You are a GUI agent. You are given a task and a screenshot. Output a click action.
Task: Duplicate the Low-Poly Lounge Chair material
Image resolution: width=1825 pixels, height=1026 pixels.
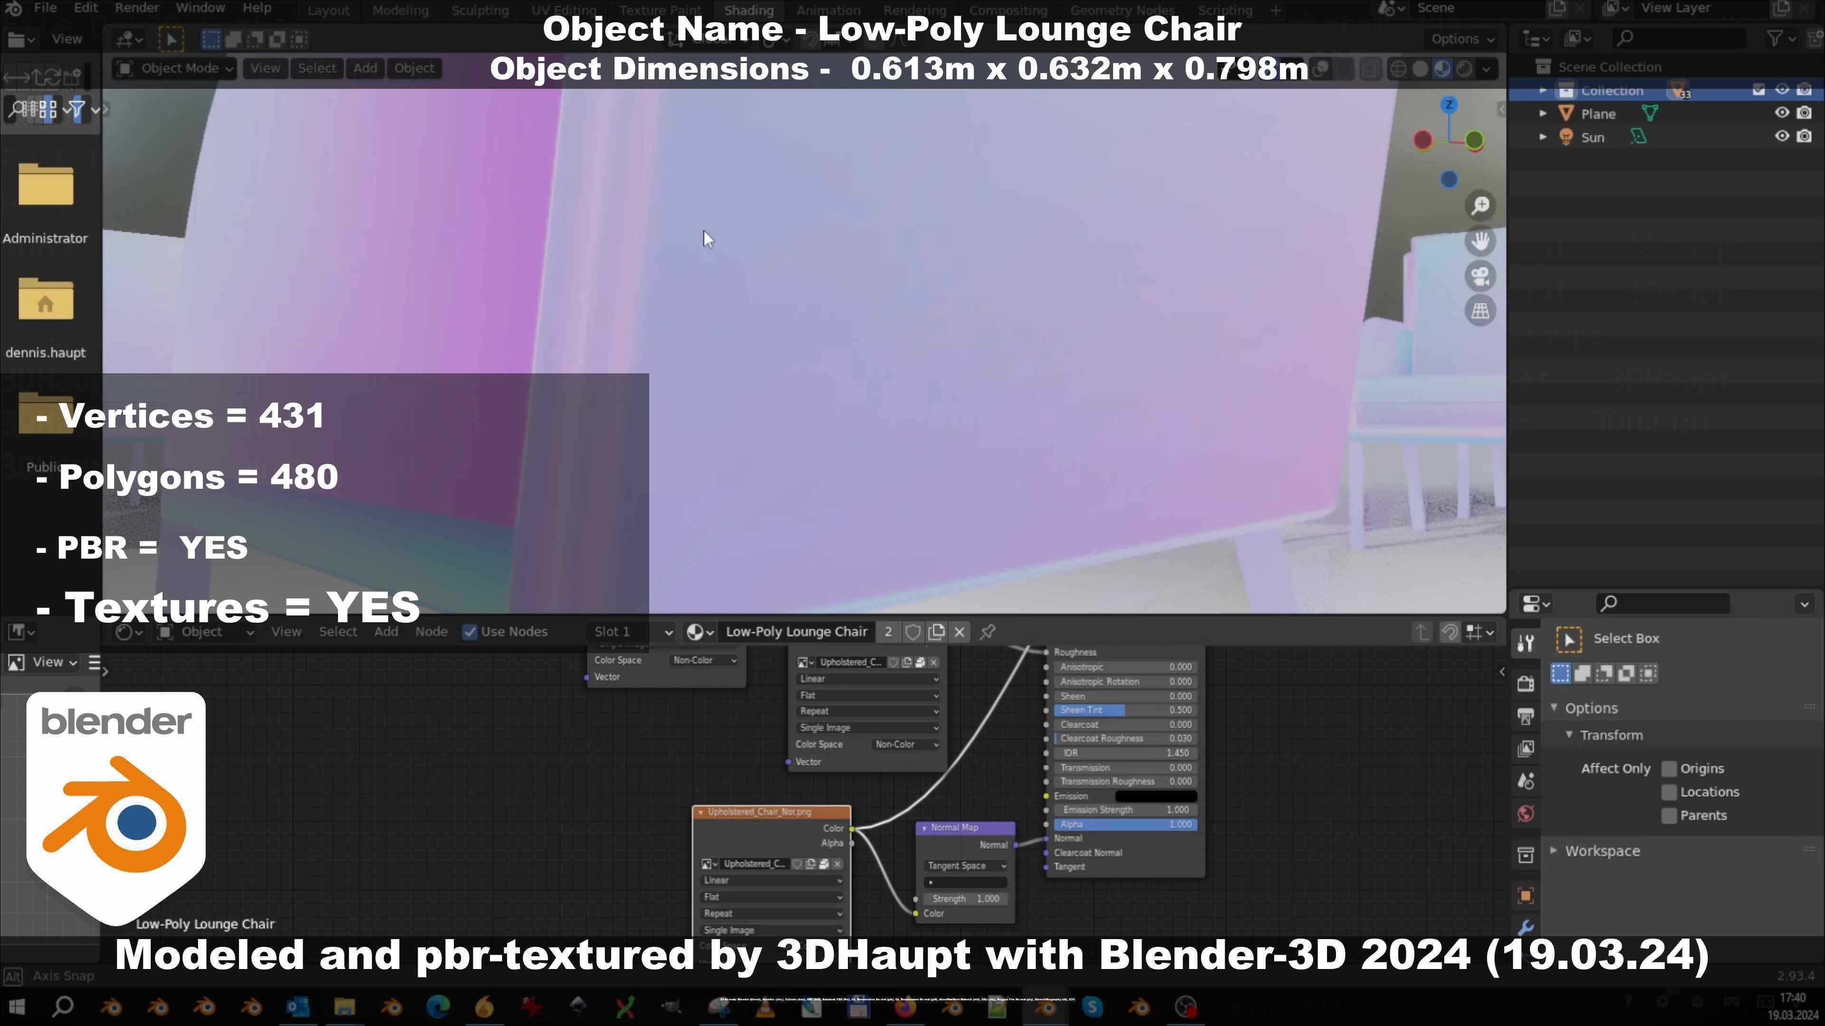[x=936, y=632]
